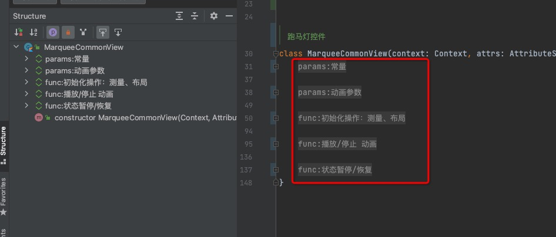Select the params:常量 row in Structure
Image resolution: width=556 pixels, height=237 pixels.
pos(68,59)
